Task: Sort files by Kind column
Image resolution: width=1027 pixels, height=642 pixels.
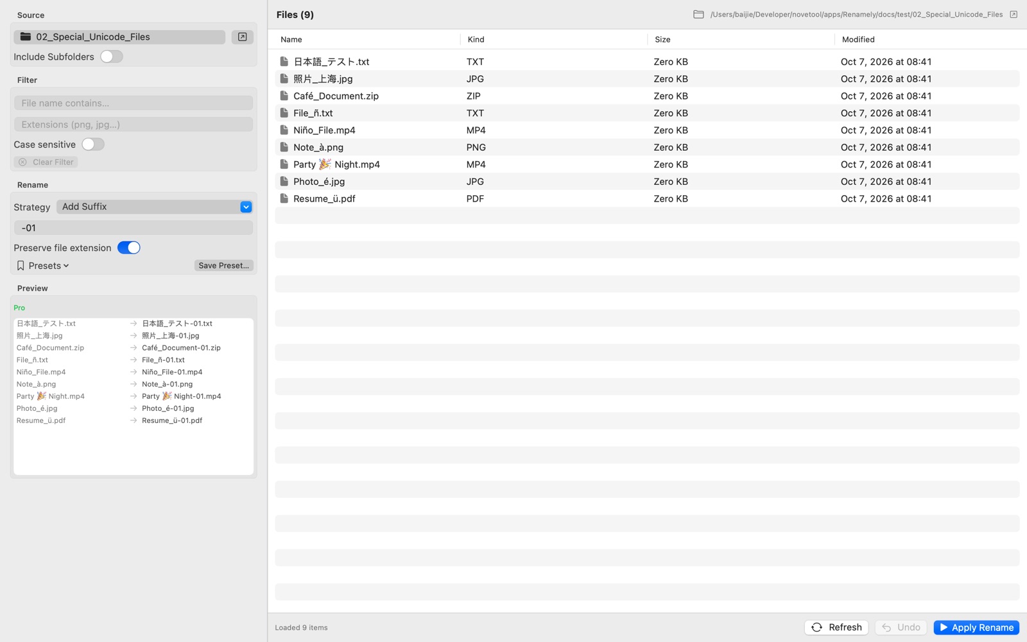Action: 476,39
